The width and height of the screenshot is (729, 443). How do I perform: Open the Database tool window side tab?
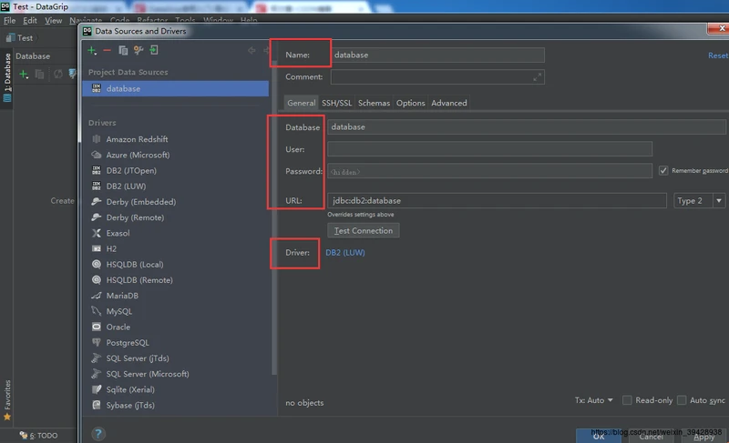pos(7,78)
